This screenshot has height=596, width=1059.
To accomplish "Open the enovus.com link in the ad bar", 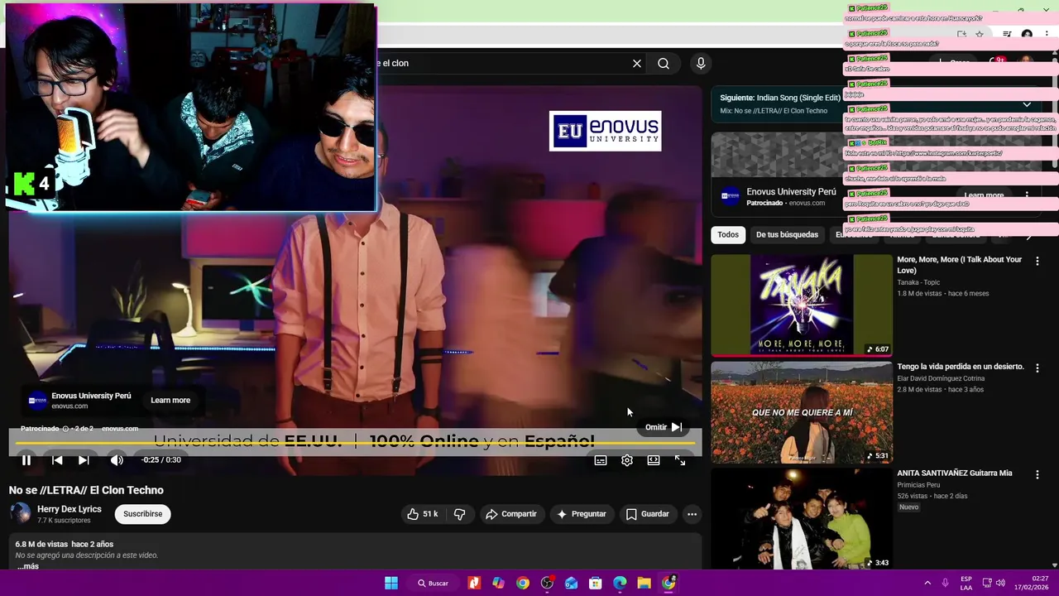I will click(120, 429).
